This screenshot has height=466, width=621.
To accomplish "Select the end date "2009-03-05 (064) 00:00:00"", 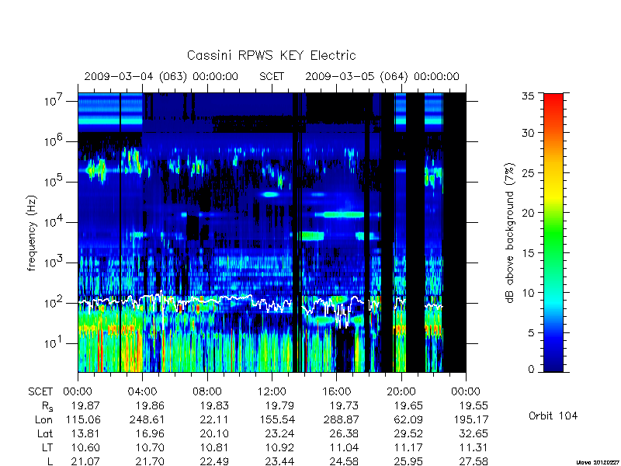I will pos(382,76).
